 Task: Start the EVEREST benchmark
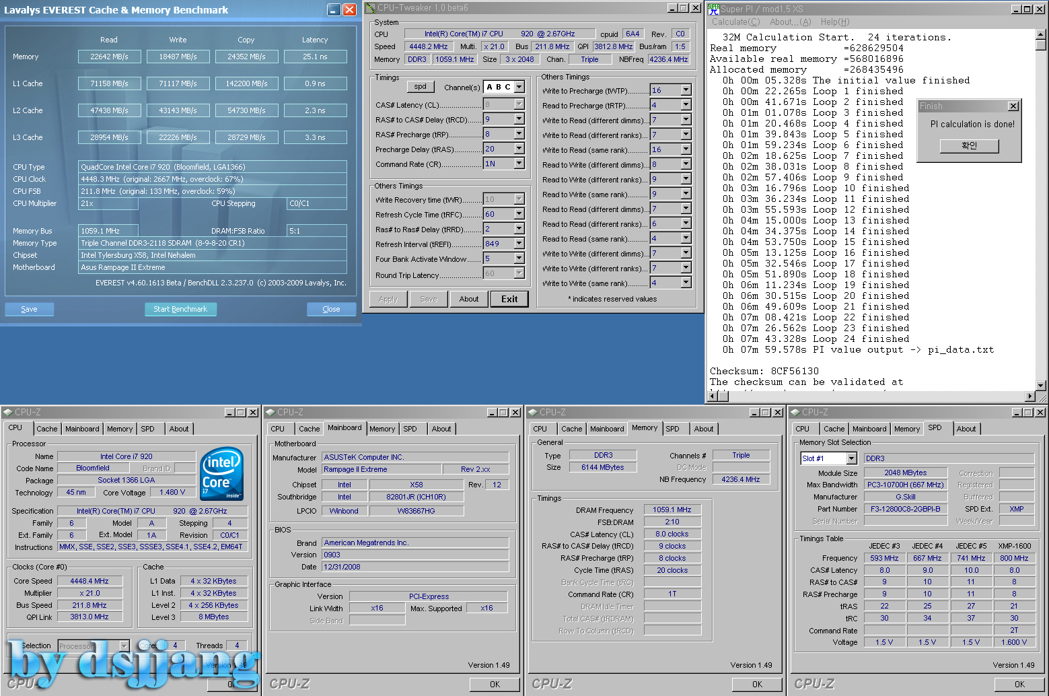coord(180,309)
